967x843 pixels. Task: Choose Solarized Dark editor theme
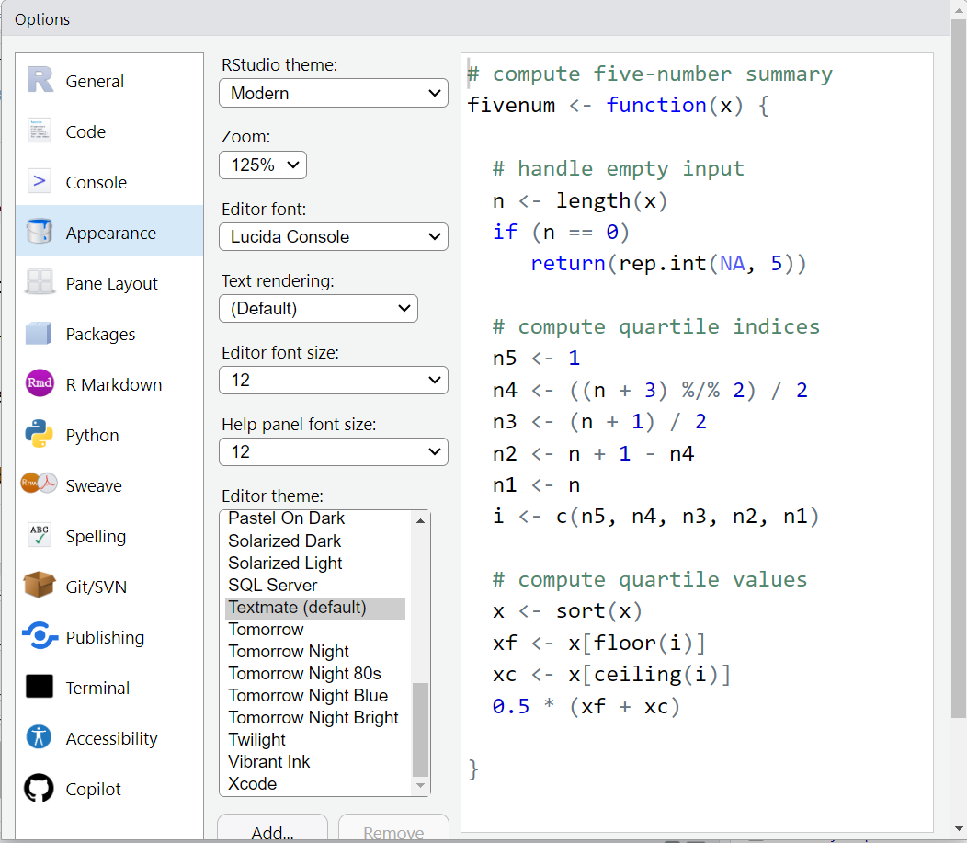(x=285, y=541)
